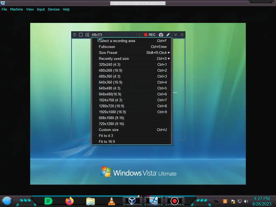Viewport: 276px width, 207px height.
Task: Choose Custom size option
Action: click(132, 130)
